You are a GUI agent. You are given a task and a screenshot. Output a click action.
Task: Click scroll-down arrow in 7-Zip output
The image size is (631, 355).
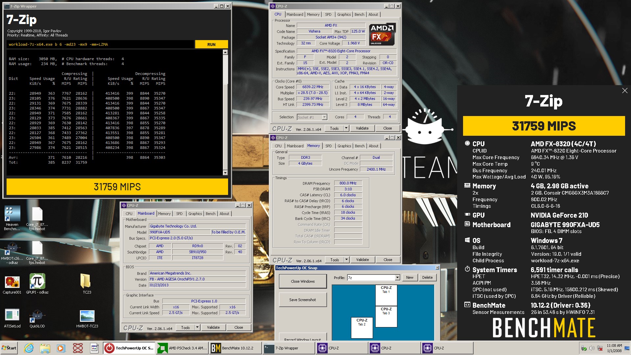[225, 173]
